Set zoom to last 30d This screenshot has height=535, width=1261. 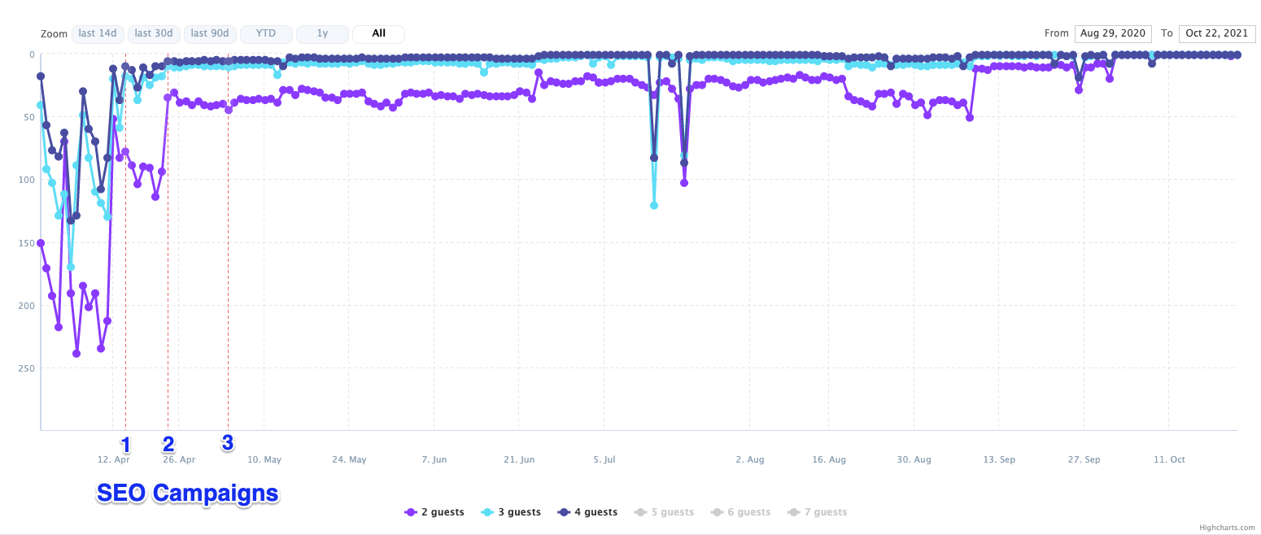click(x=154, y=34)
